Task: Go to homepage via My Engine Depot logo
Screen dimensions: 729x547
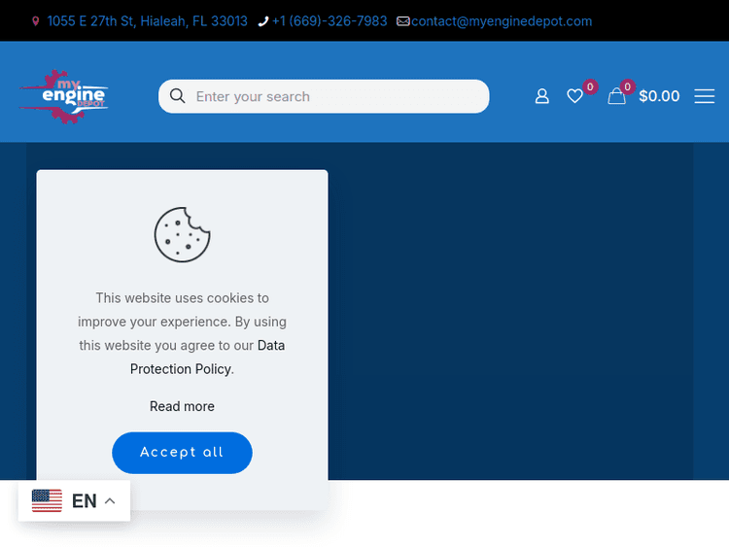Action: pyautogui.click(x=64, y=96)
